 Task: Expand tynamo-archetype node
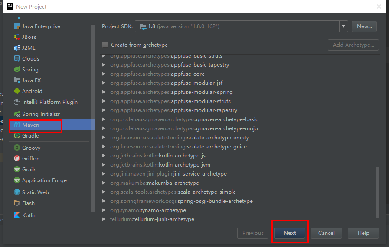click(104, 210)
